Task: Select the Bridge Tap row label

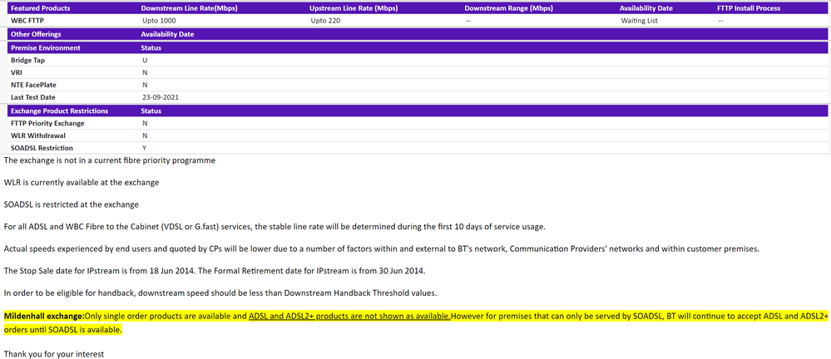Action: [27, 61]
